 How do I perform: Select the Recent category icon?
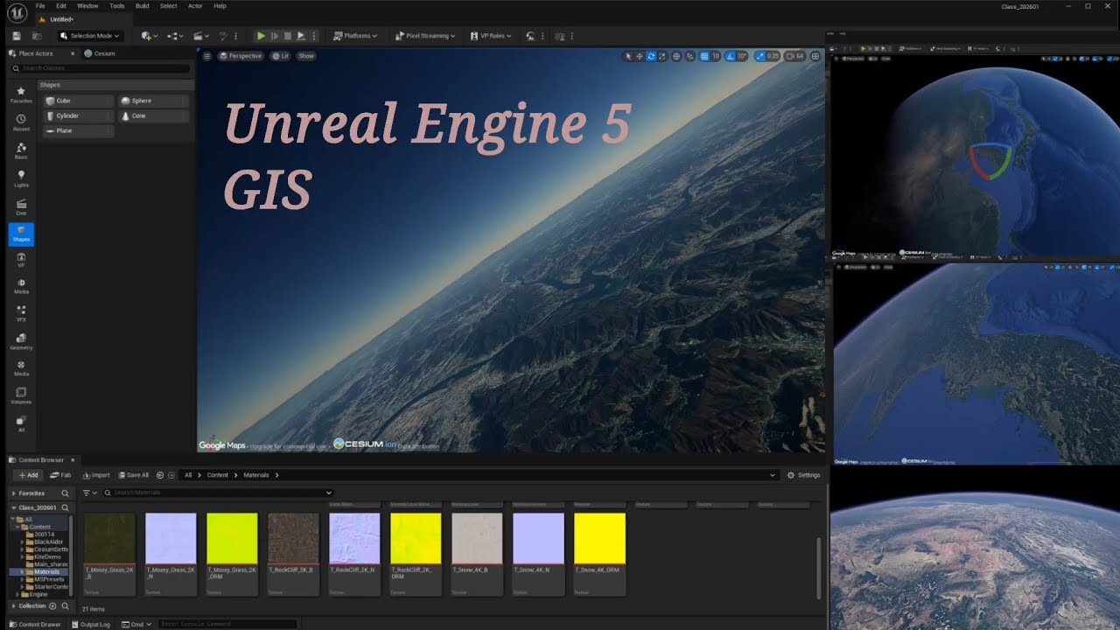coord(21,122)
